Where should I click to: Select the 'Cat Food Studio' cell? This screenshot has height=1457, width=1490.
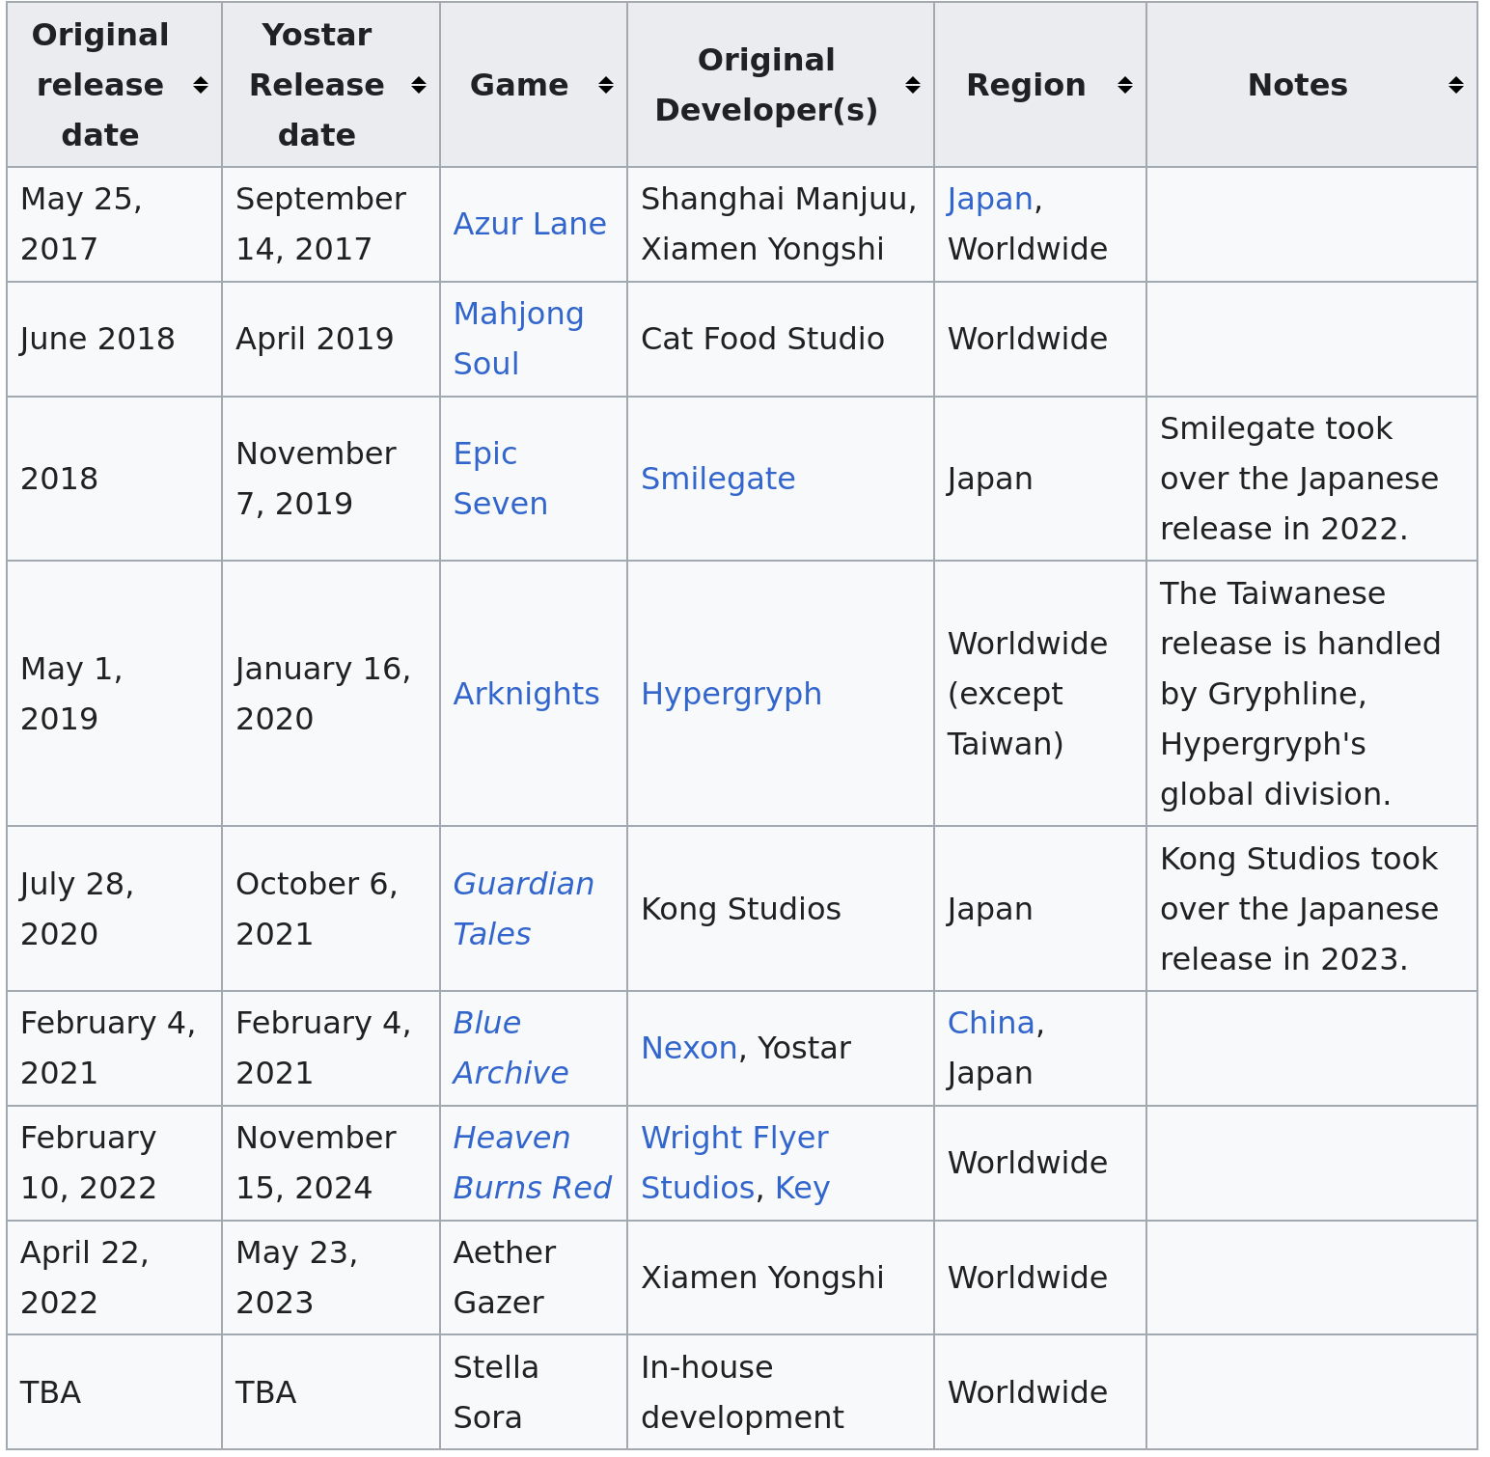[x=781, y=339]
